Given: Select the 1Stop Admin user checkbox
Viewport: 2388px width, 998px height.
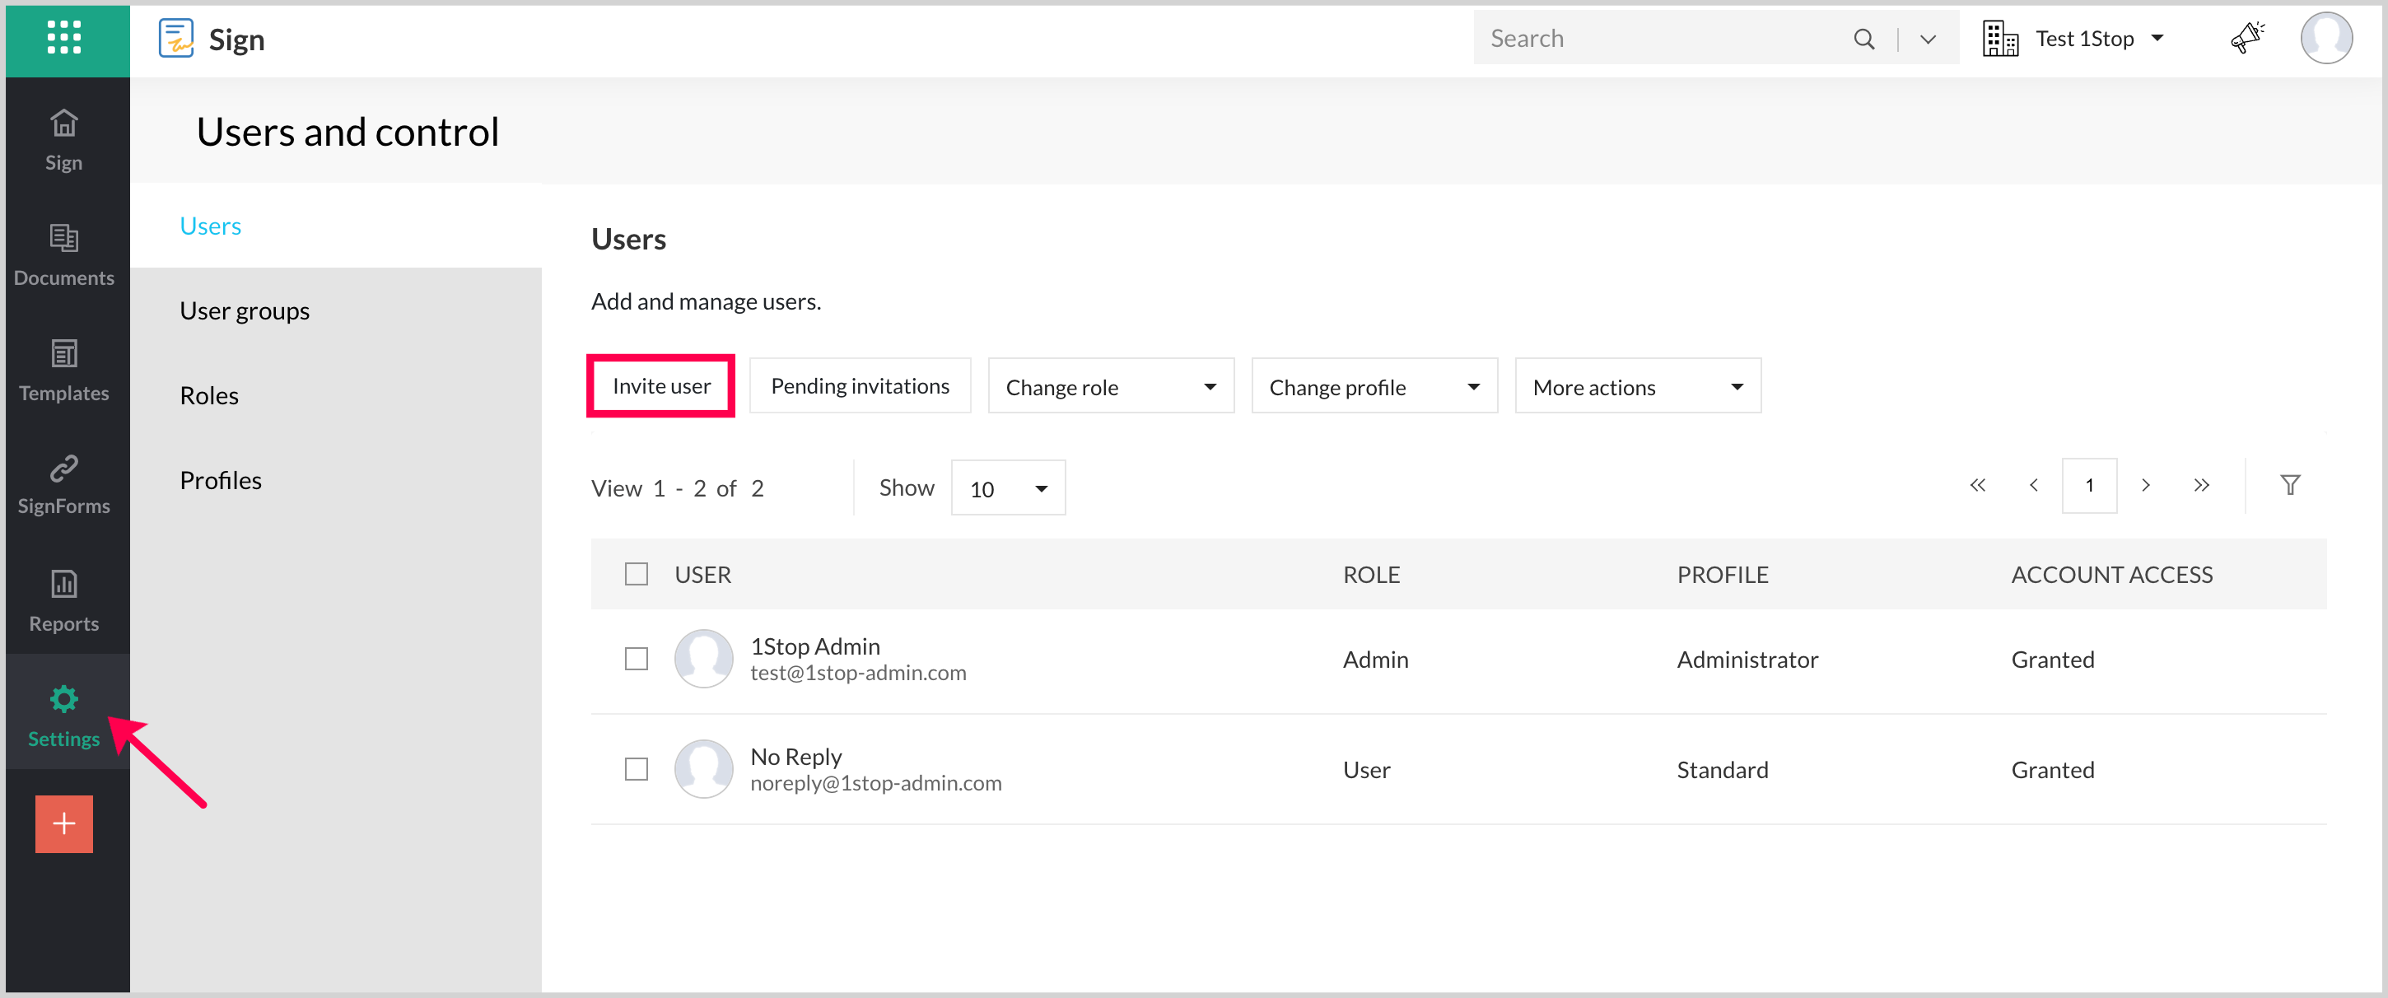Looking at the screenshot, I should pos(636,659).
